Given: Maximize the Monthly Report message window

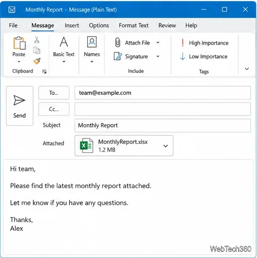Looking at the screenshot, I should (224, 9).
